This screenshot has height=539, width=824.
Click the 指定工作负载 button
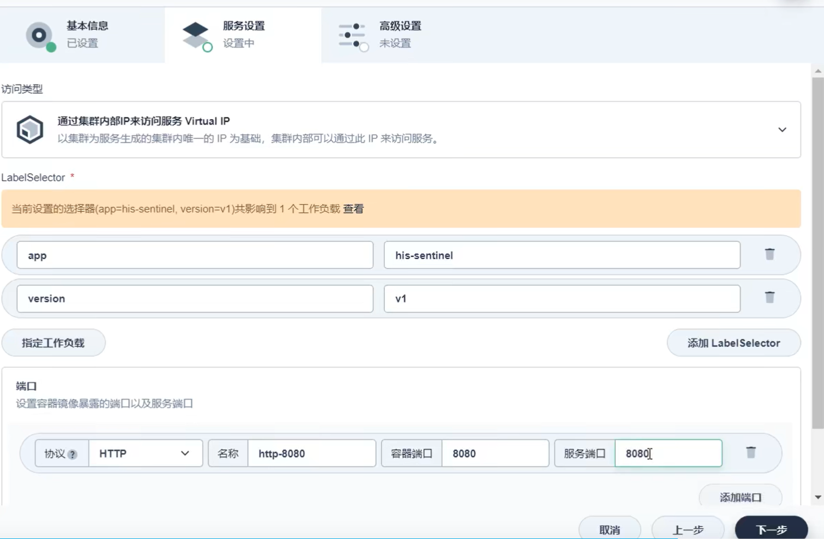53,343
